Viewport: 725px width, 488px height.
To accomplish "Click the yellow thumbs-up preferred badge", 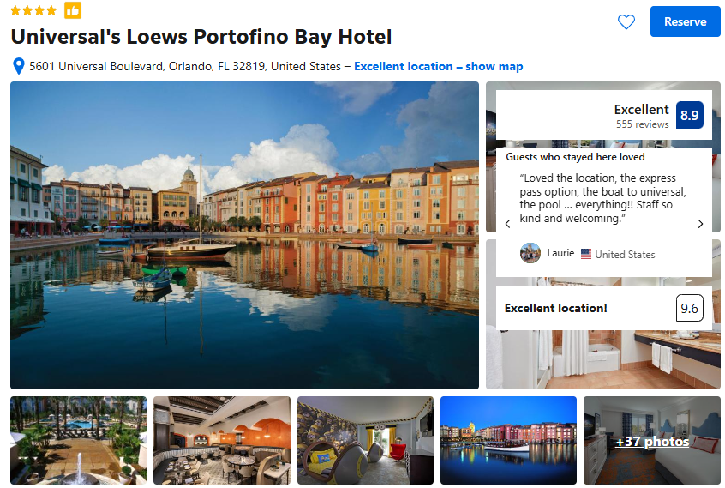I will 73,10.
